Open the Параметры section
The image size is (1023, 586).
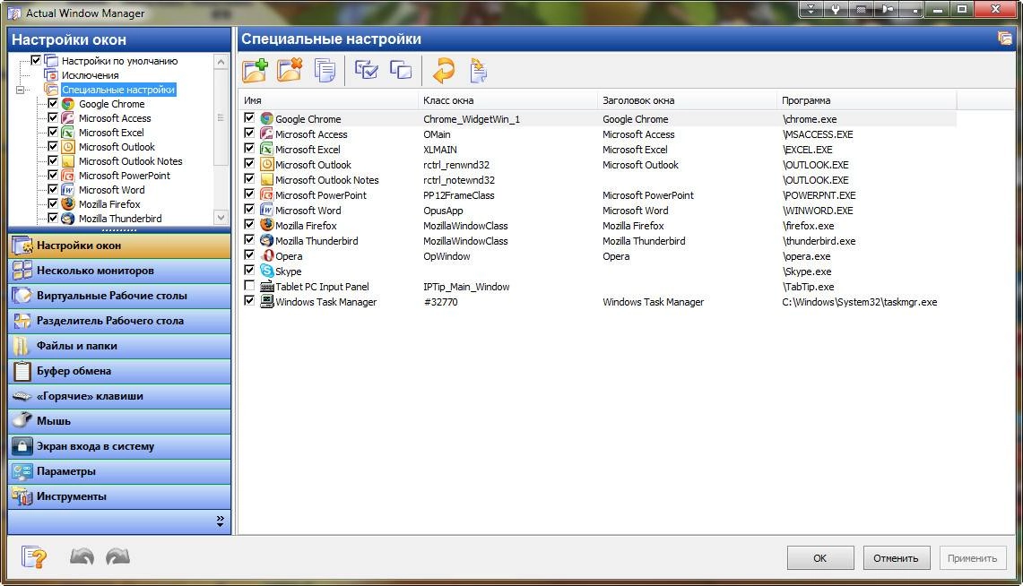tap(119, 471)
